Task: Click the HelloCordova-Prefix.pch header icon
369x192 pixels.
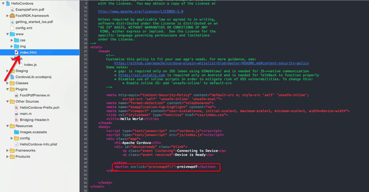Action: [17, 107]
